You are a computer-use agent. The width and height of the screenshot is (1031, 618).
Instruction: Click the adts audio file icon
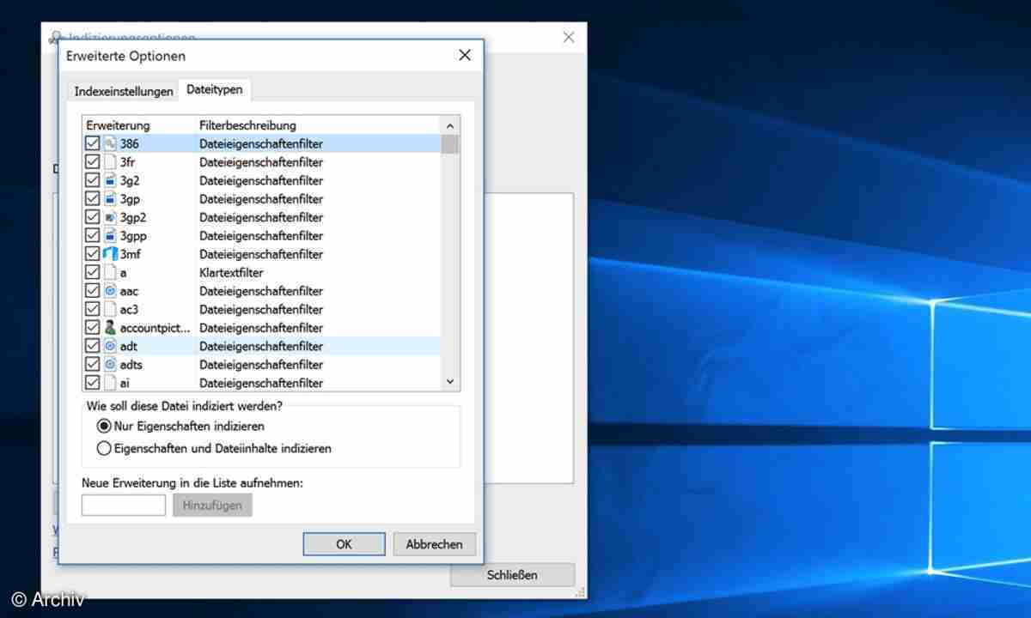click(110, 365)
